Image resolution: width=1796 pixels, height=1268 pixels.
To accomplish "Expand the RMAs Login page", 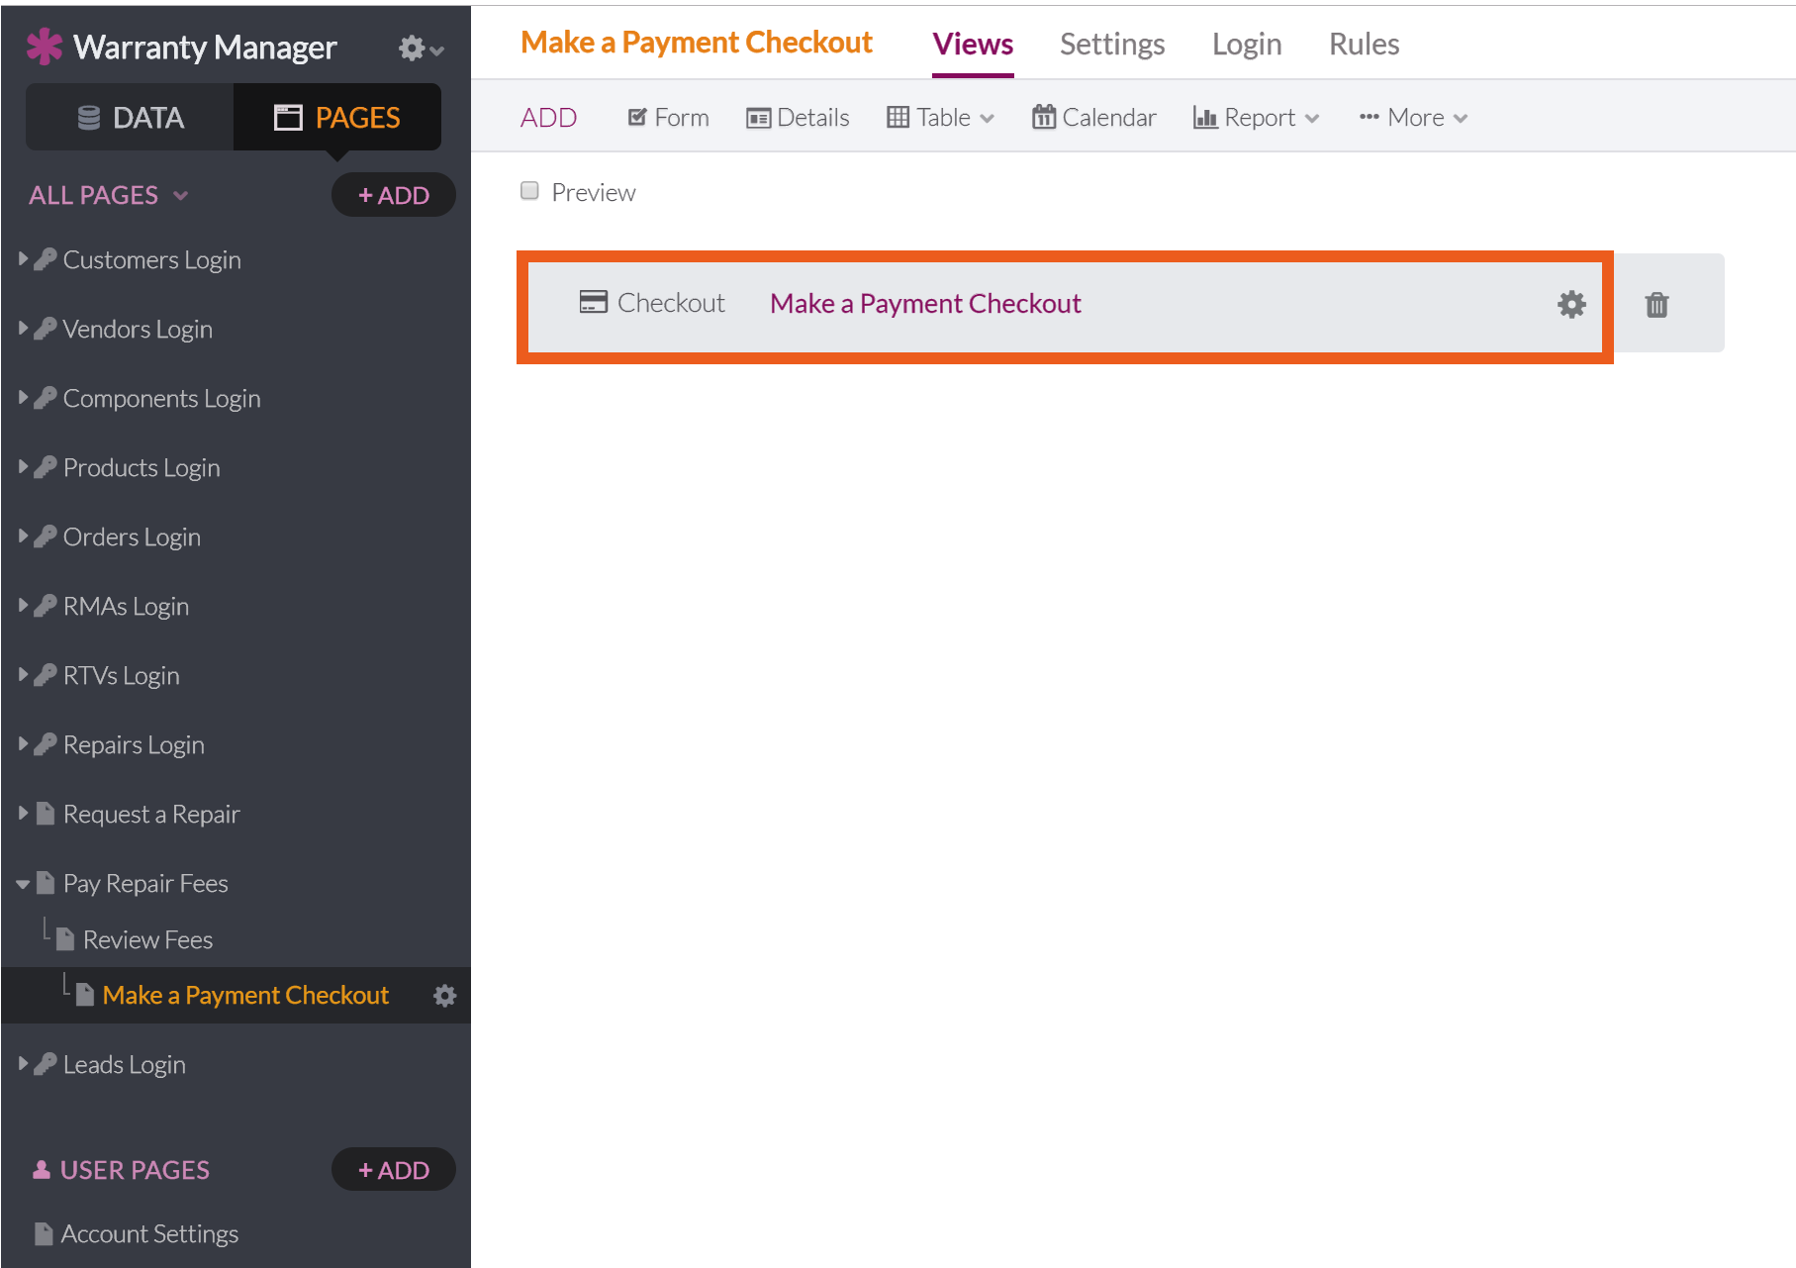I will pyautogui.click(x=23, y=606).
